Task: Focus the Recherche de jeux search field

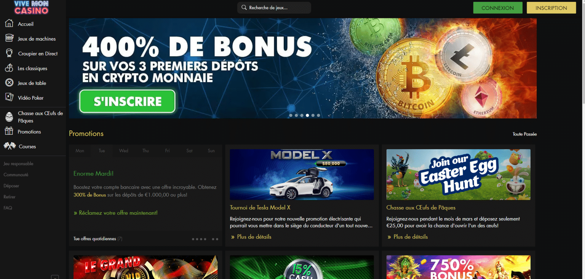Action: [274, 8]
